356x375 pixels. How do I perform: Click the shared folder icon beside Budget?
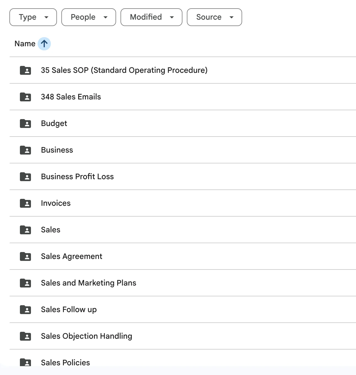25,124
